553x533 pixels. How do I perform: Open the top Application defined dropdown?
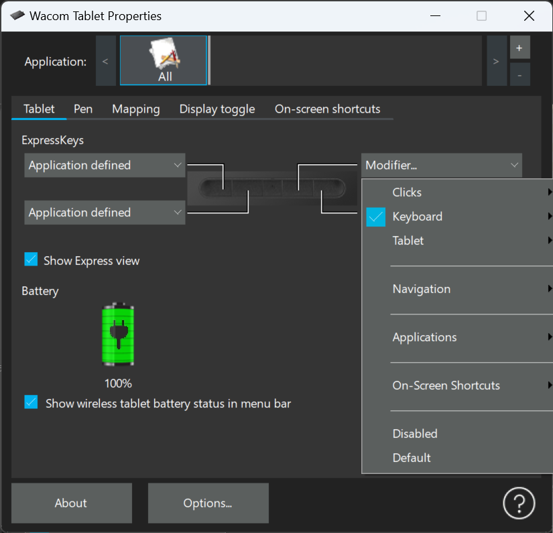pyautogui.click(x=105, y=165)
